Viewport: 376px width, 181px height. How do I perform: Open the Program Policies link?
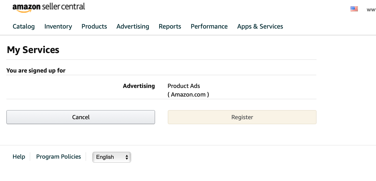point(58,157)
